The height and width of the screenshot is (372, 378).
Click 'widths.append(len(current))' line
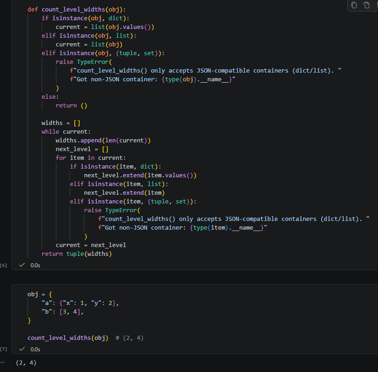103,141
